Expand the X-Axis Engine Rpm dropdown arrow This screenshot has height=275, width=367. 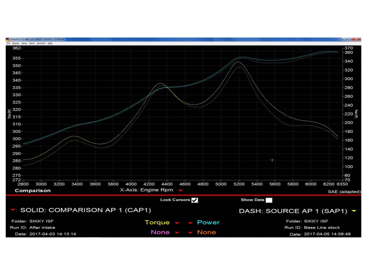(180, 190)
